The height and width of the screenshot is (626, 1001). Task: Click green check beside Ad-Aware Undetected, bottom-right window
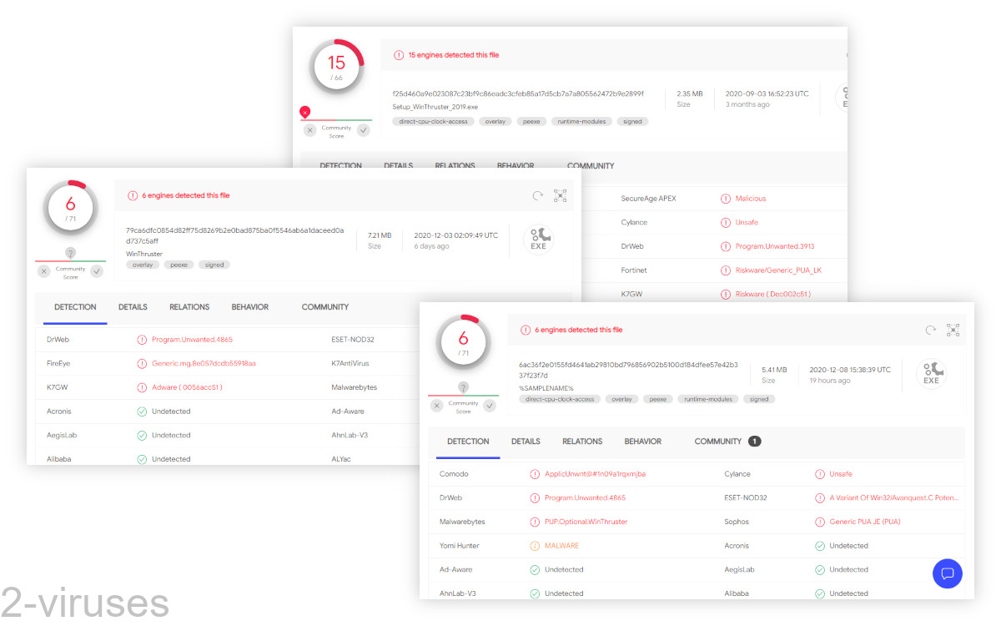tap(535, 570)
